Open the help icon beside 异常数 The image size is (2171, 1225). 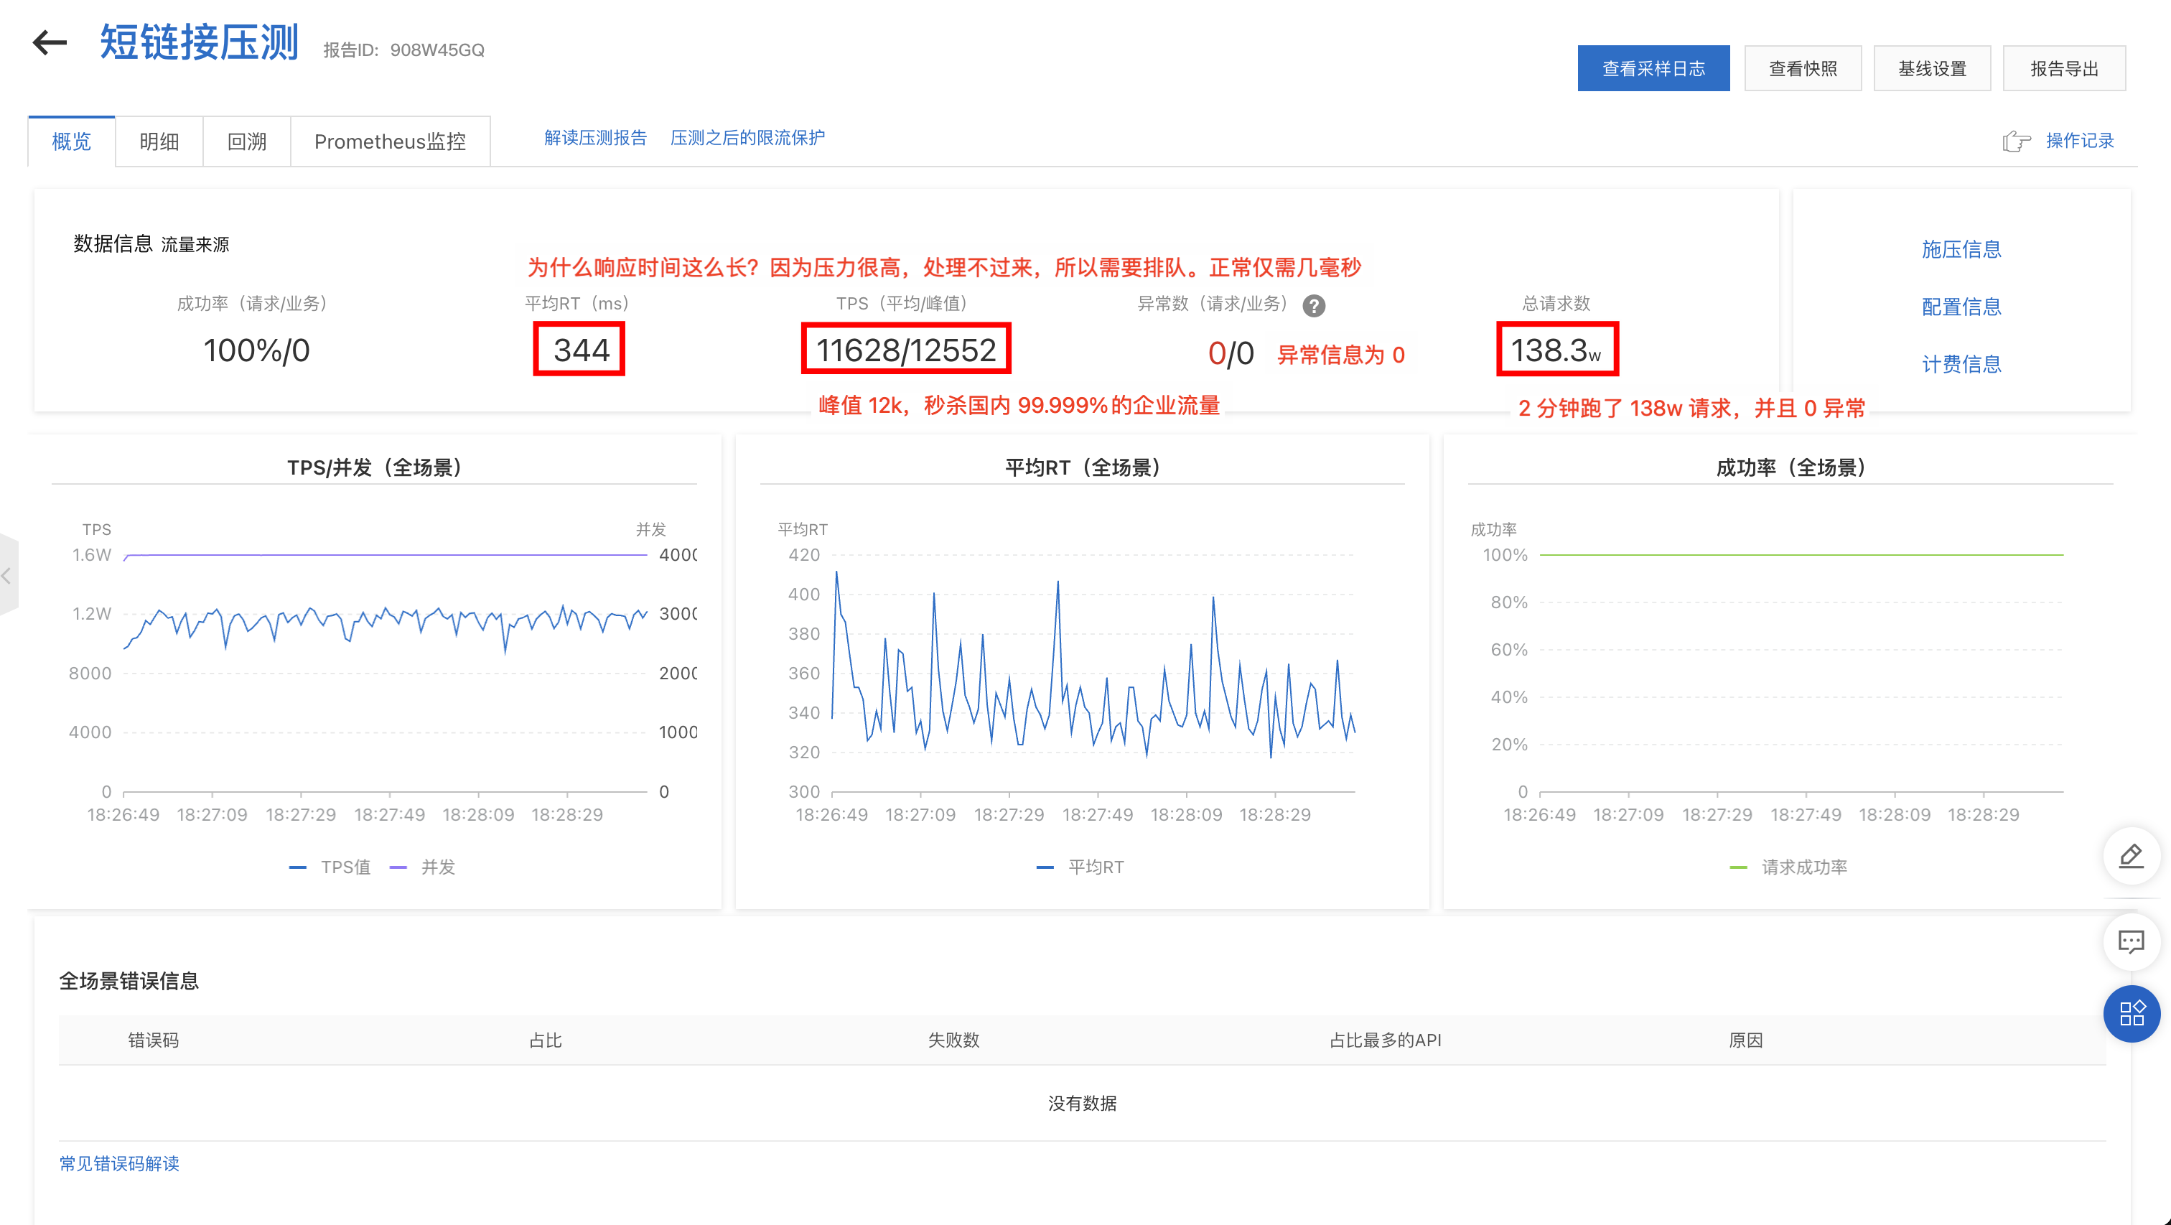coord(1313,305)
